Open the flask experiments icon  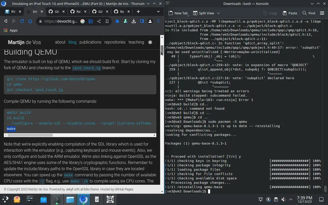pyautogui.click(x=126, y=21)
